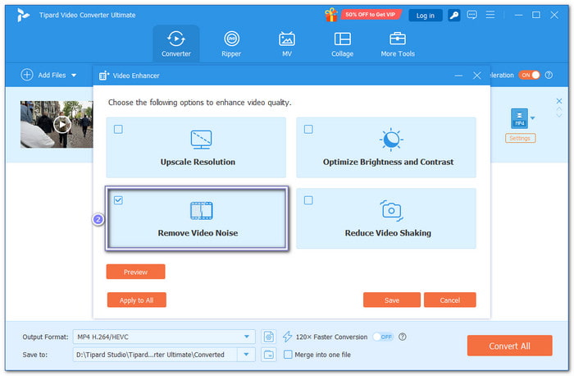This screenshot has width=574, height=376.
Task: Open the feedback chat icon
Action: 471,15
